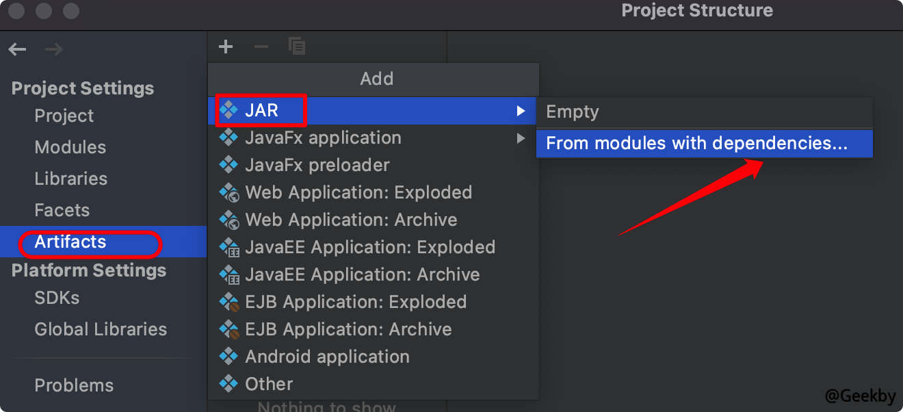Expand the JAR submenu arrow

tap(521, 111)
